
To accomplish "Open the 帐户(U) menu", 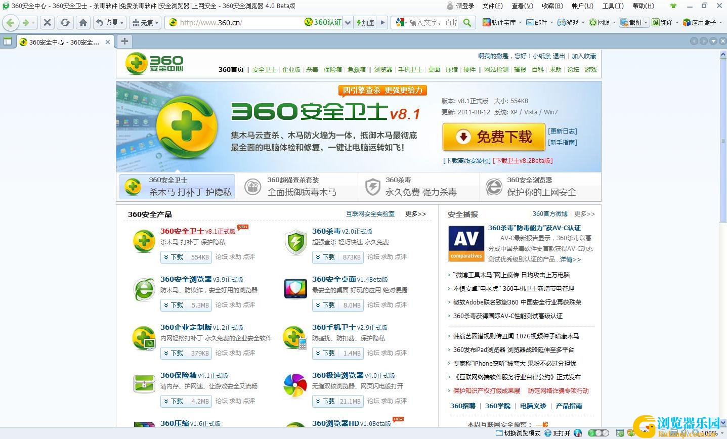I will [582, 6].
